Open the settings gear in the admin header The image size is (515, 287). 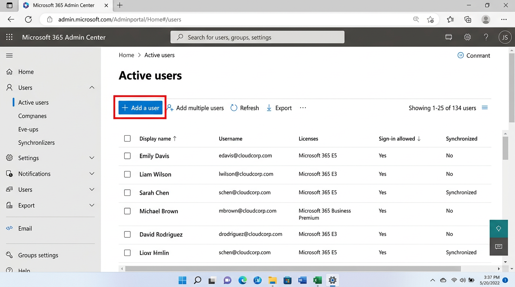467,37
